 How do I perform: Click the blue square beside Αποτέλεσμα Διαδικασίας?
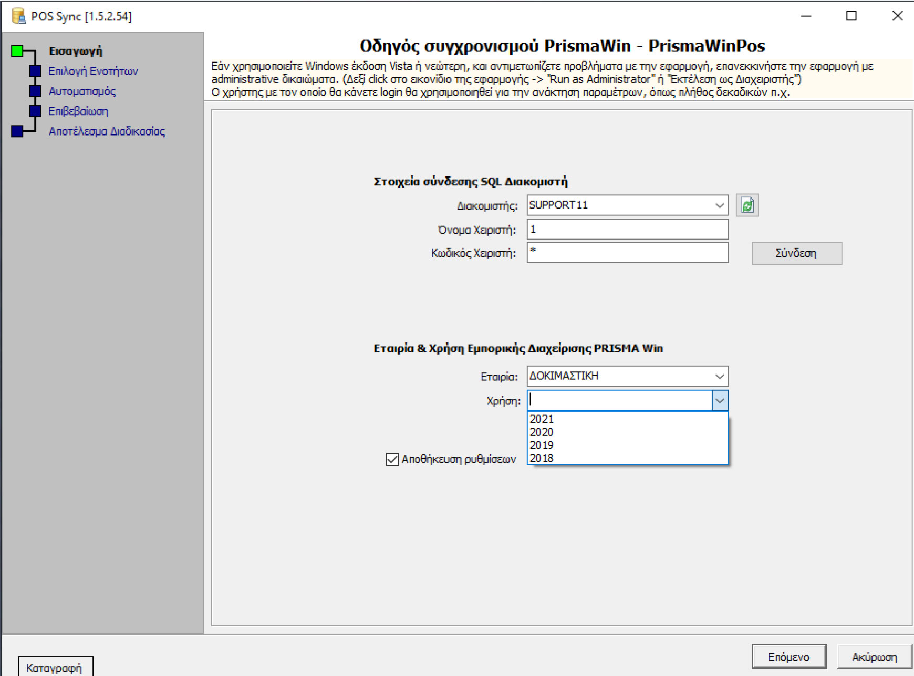17,131
